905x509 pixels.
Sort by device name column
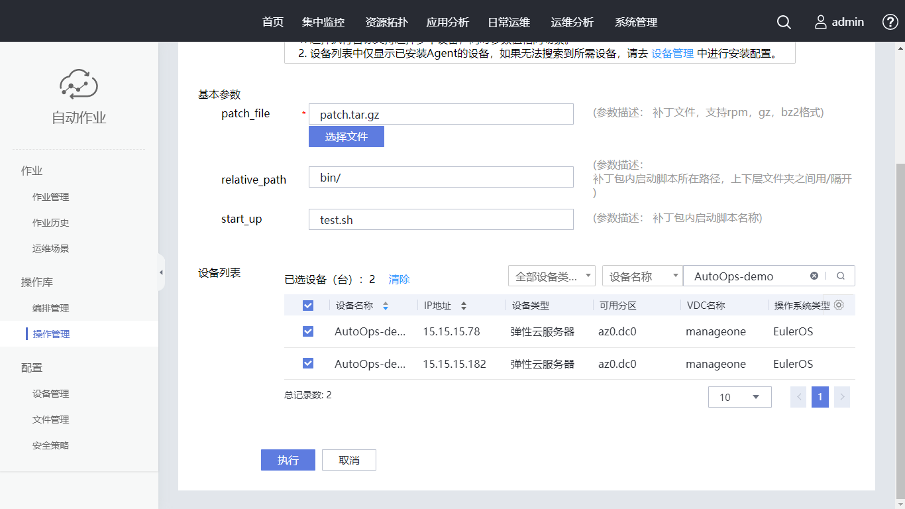tap(386, 306)
